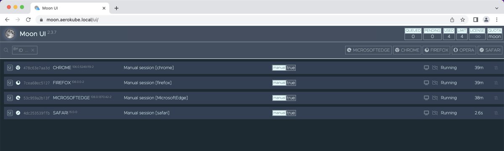
Task: Click the Edge browser icon in session 53c959a2b13f
Action: (x=18, y=98)
